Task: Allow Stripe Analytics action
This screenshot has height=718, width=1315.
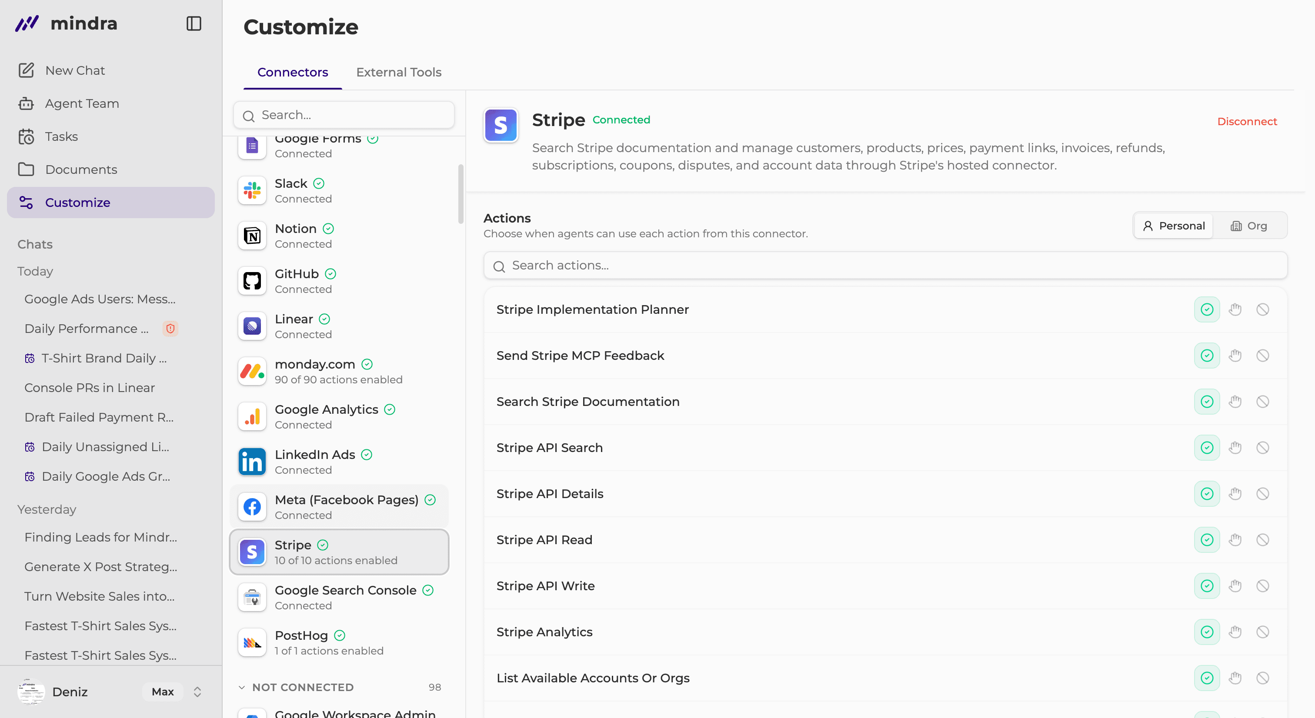Action: (1207, 632)
